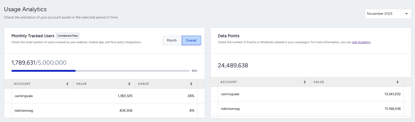Open the visit Academy link
The height and width of the screenshot is (122, 415).
click(361, 42)
